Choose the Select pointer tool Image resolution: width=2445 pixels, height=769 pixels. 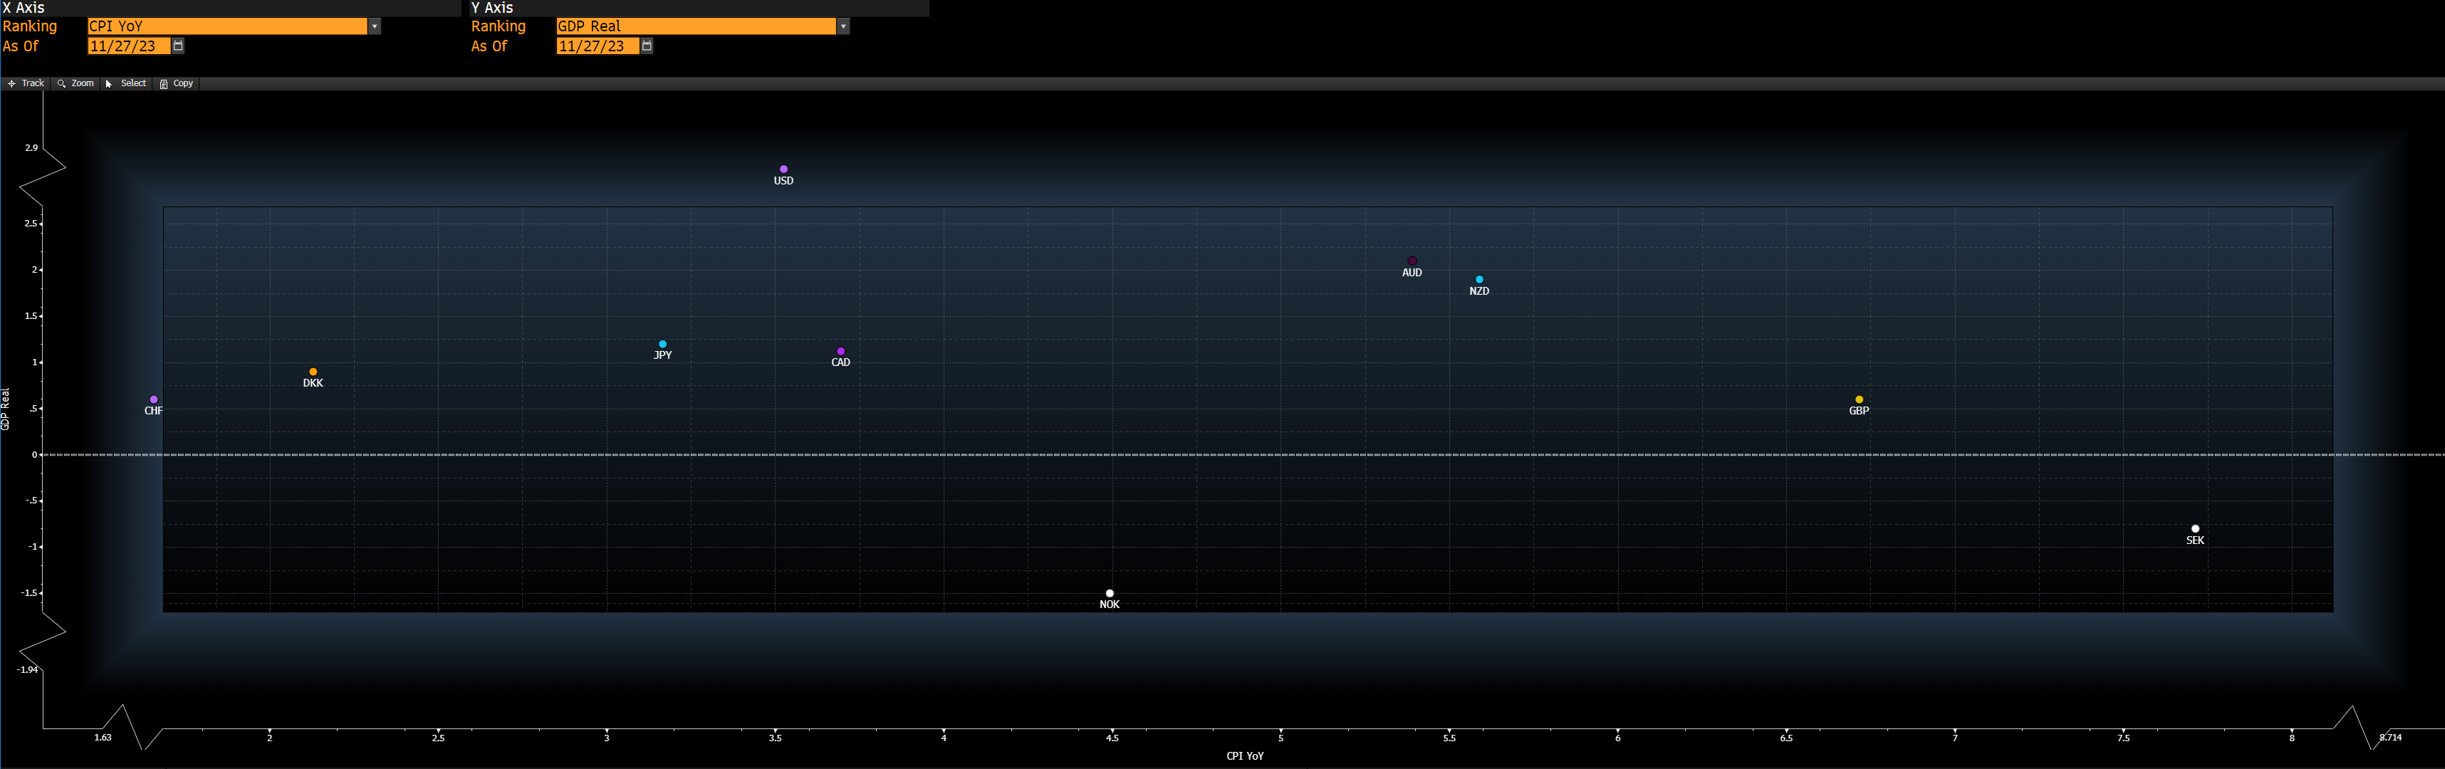point(126,83)
